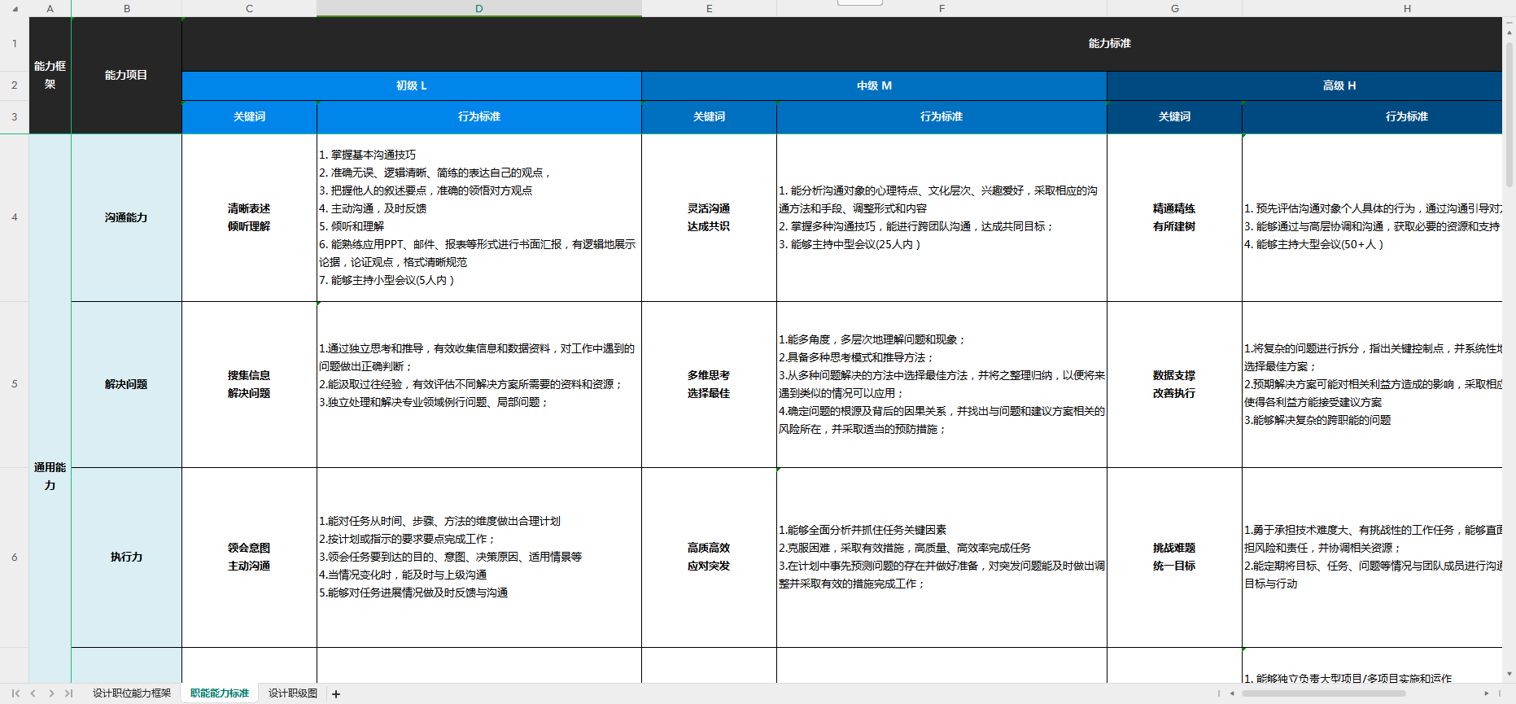Open the 设计职位能力框架 sheet tab
The height and width of the screenshot is (704, 1516).
pos(132,693)
